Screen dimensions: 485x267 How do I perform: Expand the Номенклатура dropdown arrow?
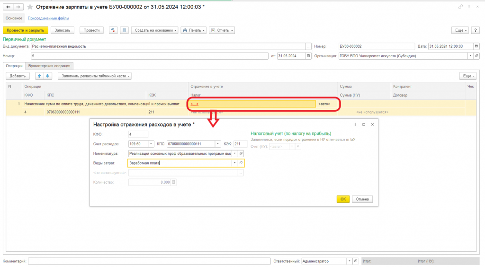235,153
